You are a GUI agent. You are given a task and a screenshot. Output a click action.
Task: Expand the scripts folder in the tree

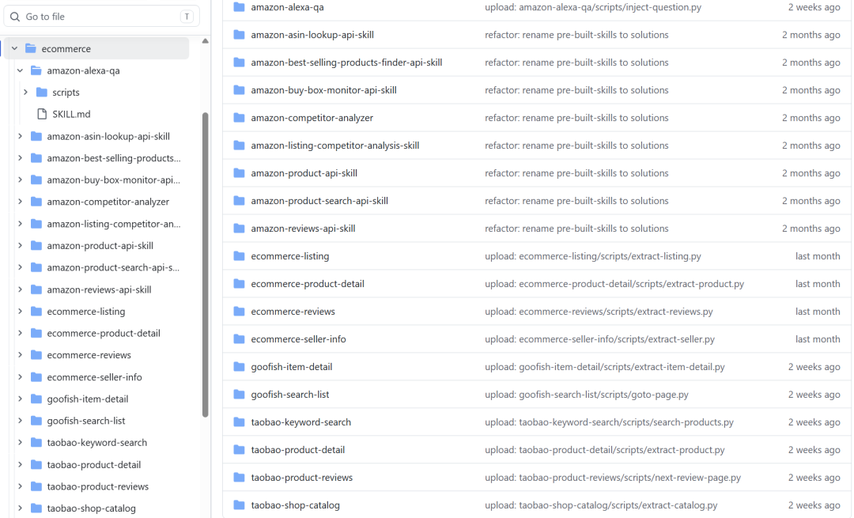pos(25,92)
